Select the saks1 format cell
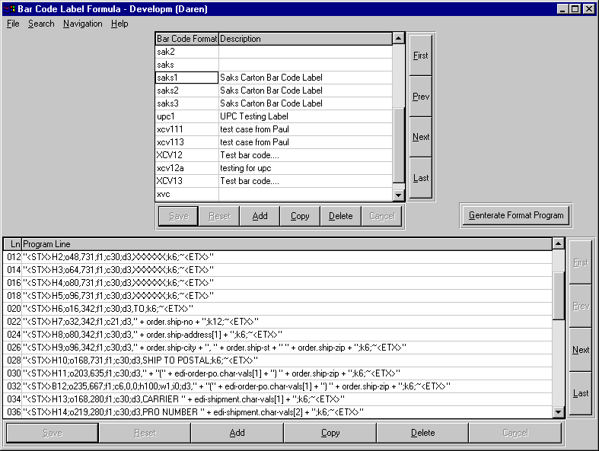The image size is (599, 451). 186,78
